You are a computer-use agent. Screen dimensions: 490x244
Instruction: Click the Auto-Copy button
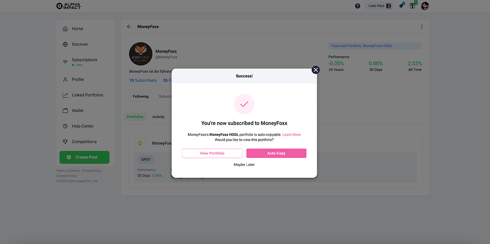[x=276, y=153]
